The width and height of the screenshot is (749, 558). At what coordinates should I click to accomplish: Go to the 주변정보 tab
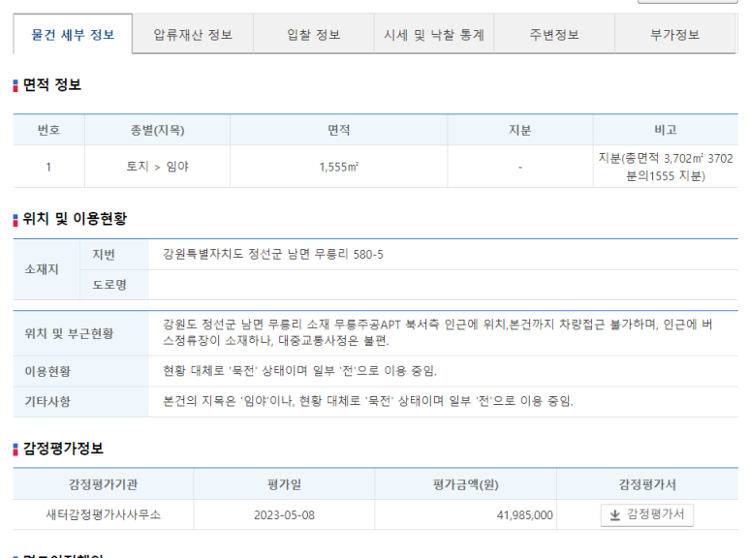coord(554,35)
